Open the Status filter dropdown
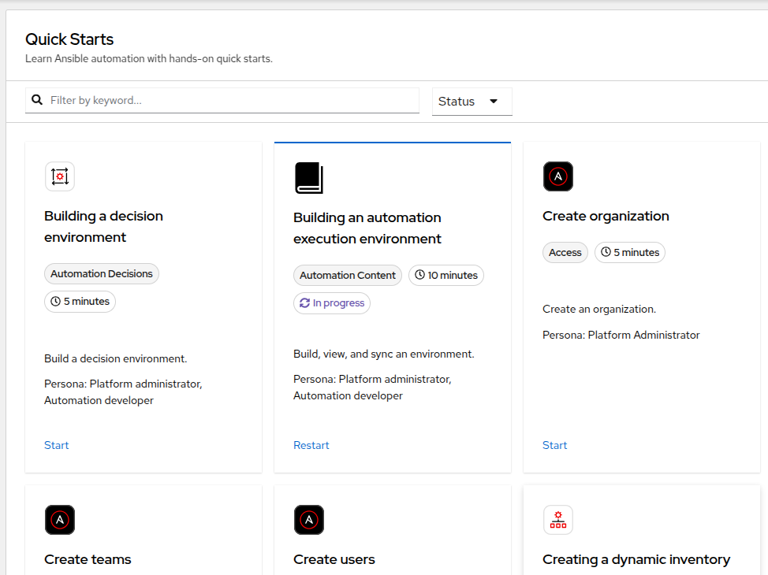 coord(472,102)
